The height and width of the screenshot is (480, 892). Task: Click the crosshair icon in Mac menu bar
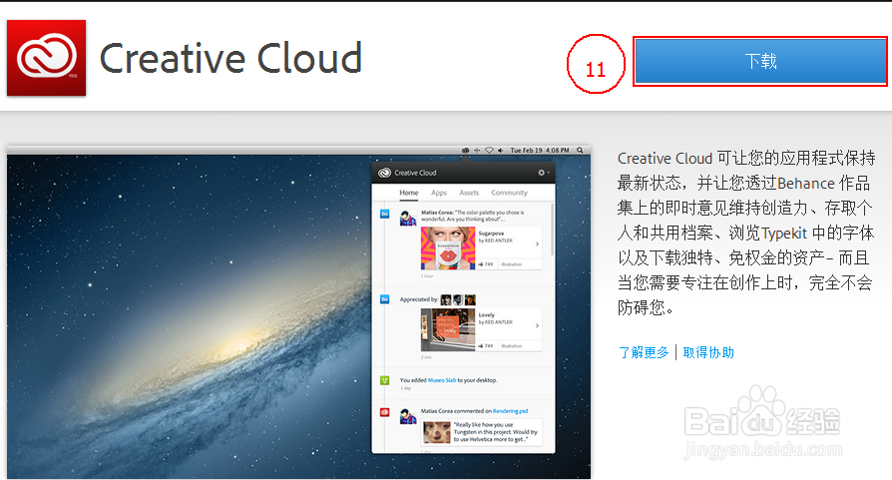477,150
